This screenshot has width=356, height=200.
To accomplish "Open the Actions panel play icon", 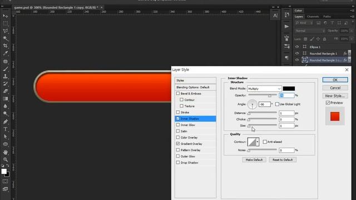I will click(x=287, y=27).
